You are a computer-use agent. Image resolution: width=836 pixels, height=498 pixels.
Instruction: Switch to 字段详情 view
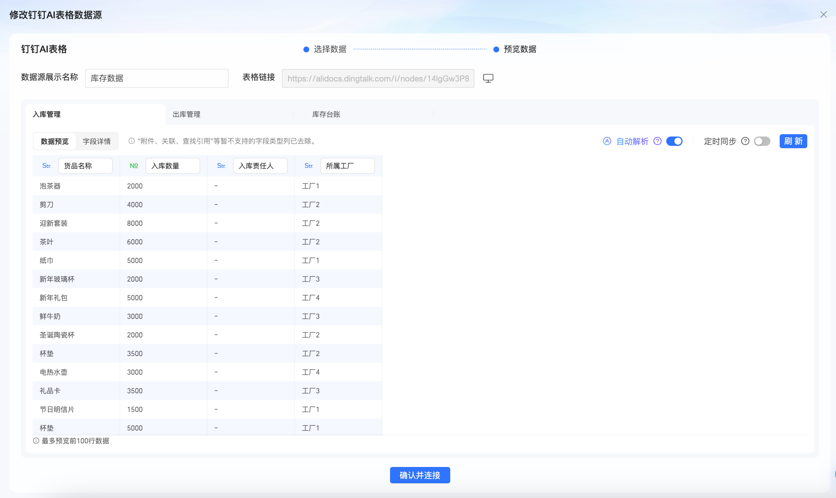click(x=97, y=141)
